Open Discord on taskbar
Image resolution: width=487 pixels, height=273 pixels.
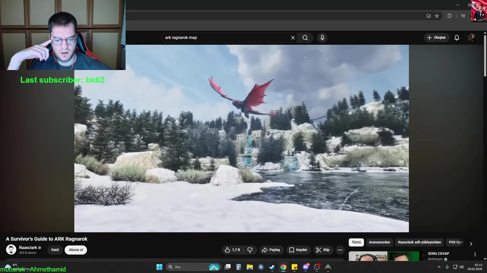point(306,267)
